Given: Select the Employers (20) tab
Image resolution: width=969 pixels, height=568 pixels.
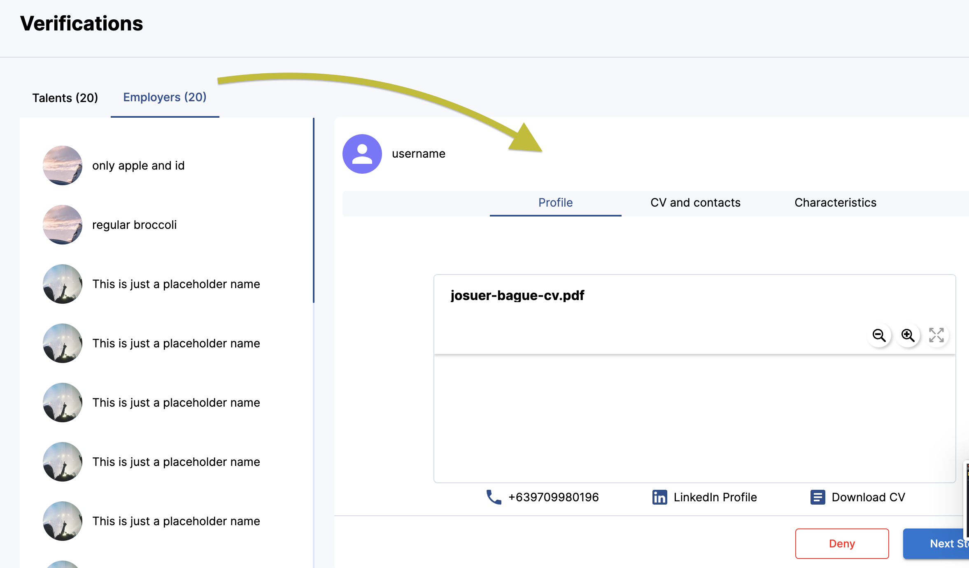Looking at the screenshot, I should click(x=164, y=97).
